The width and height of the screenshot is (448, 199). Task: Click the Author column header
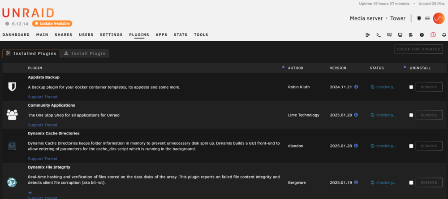coord(296,68)
